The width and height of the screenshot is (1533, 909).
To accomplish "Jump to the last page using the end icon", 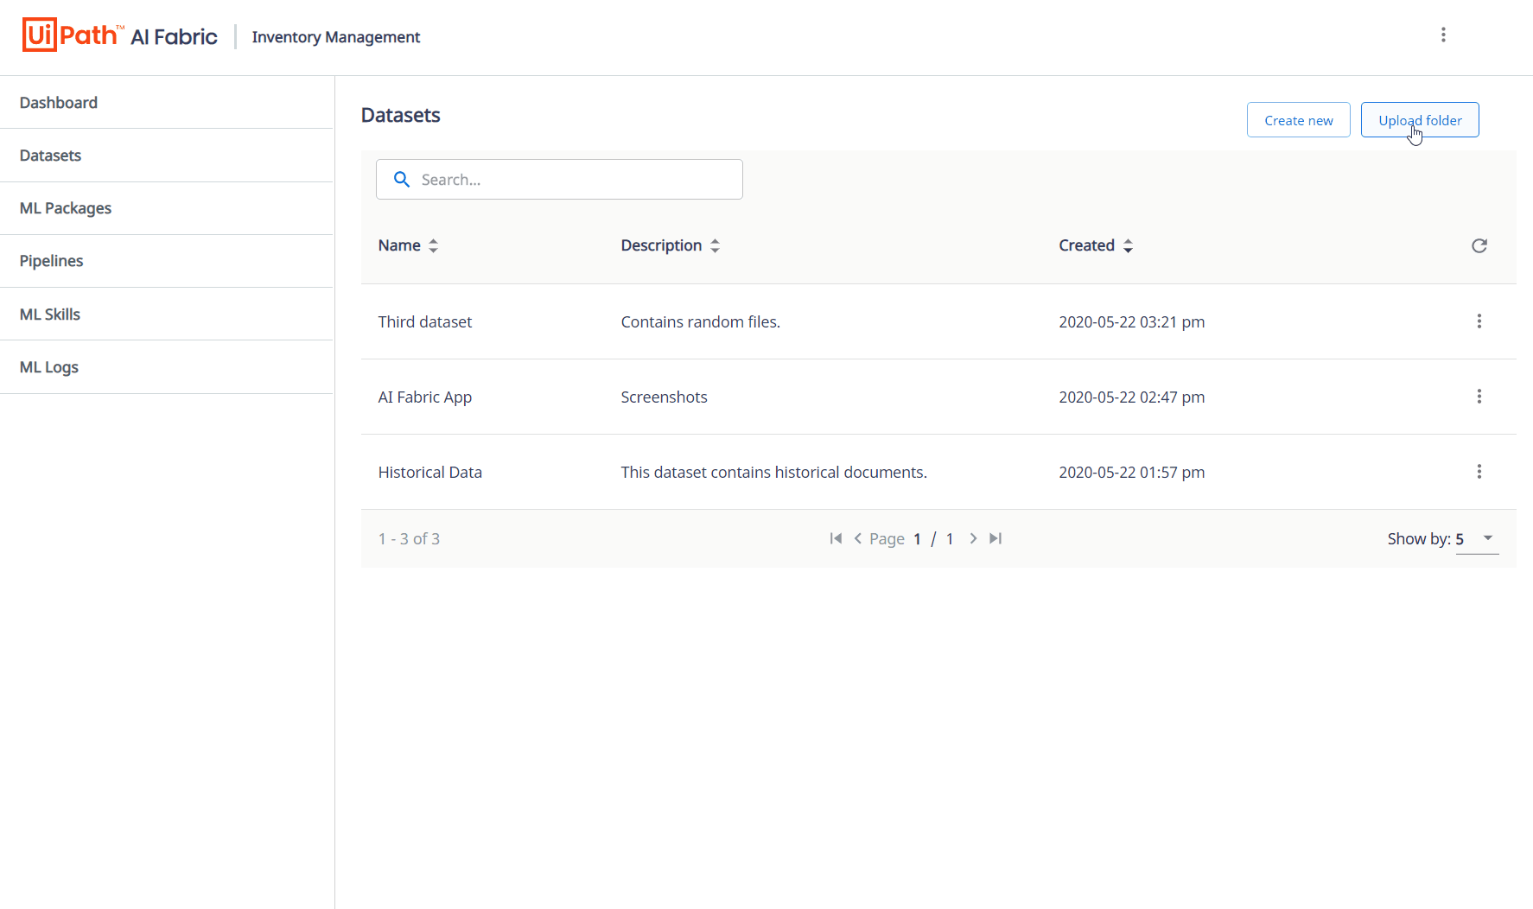I will click(995, 538).
